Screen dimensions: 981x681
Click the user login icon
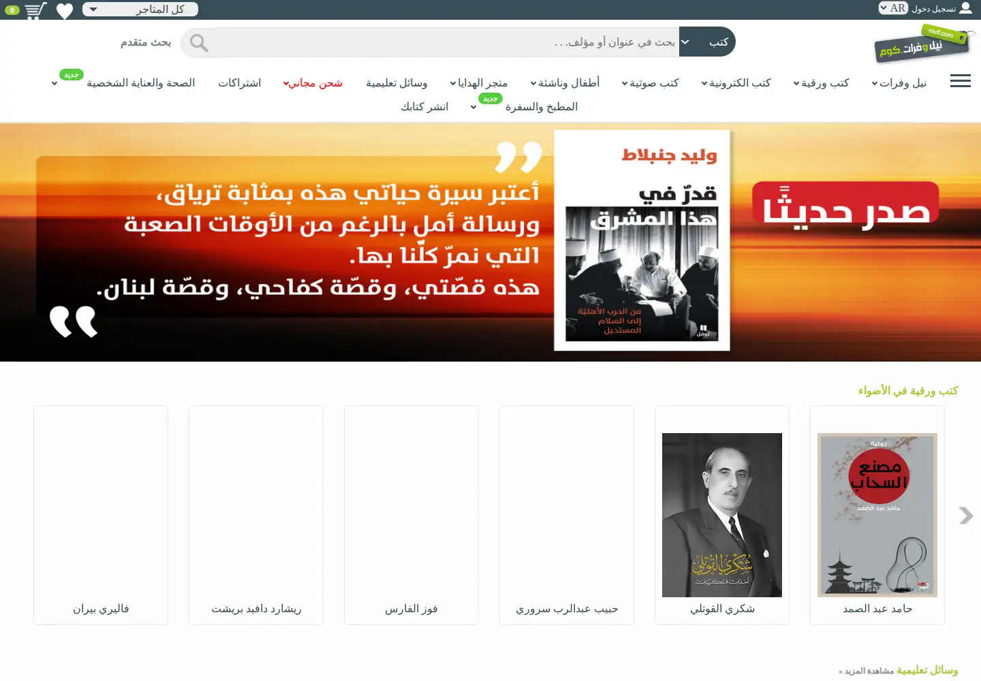(965, 8)
